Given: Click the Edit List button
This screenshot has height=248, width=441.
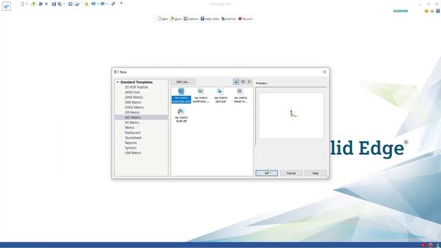Looking at the screenshot, I should [183, 82].
